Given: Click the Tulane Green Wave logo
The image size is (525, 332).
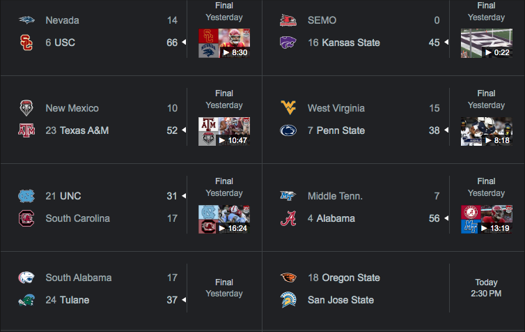Looking at the screenshot, I should click(x=26, y=300).
